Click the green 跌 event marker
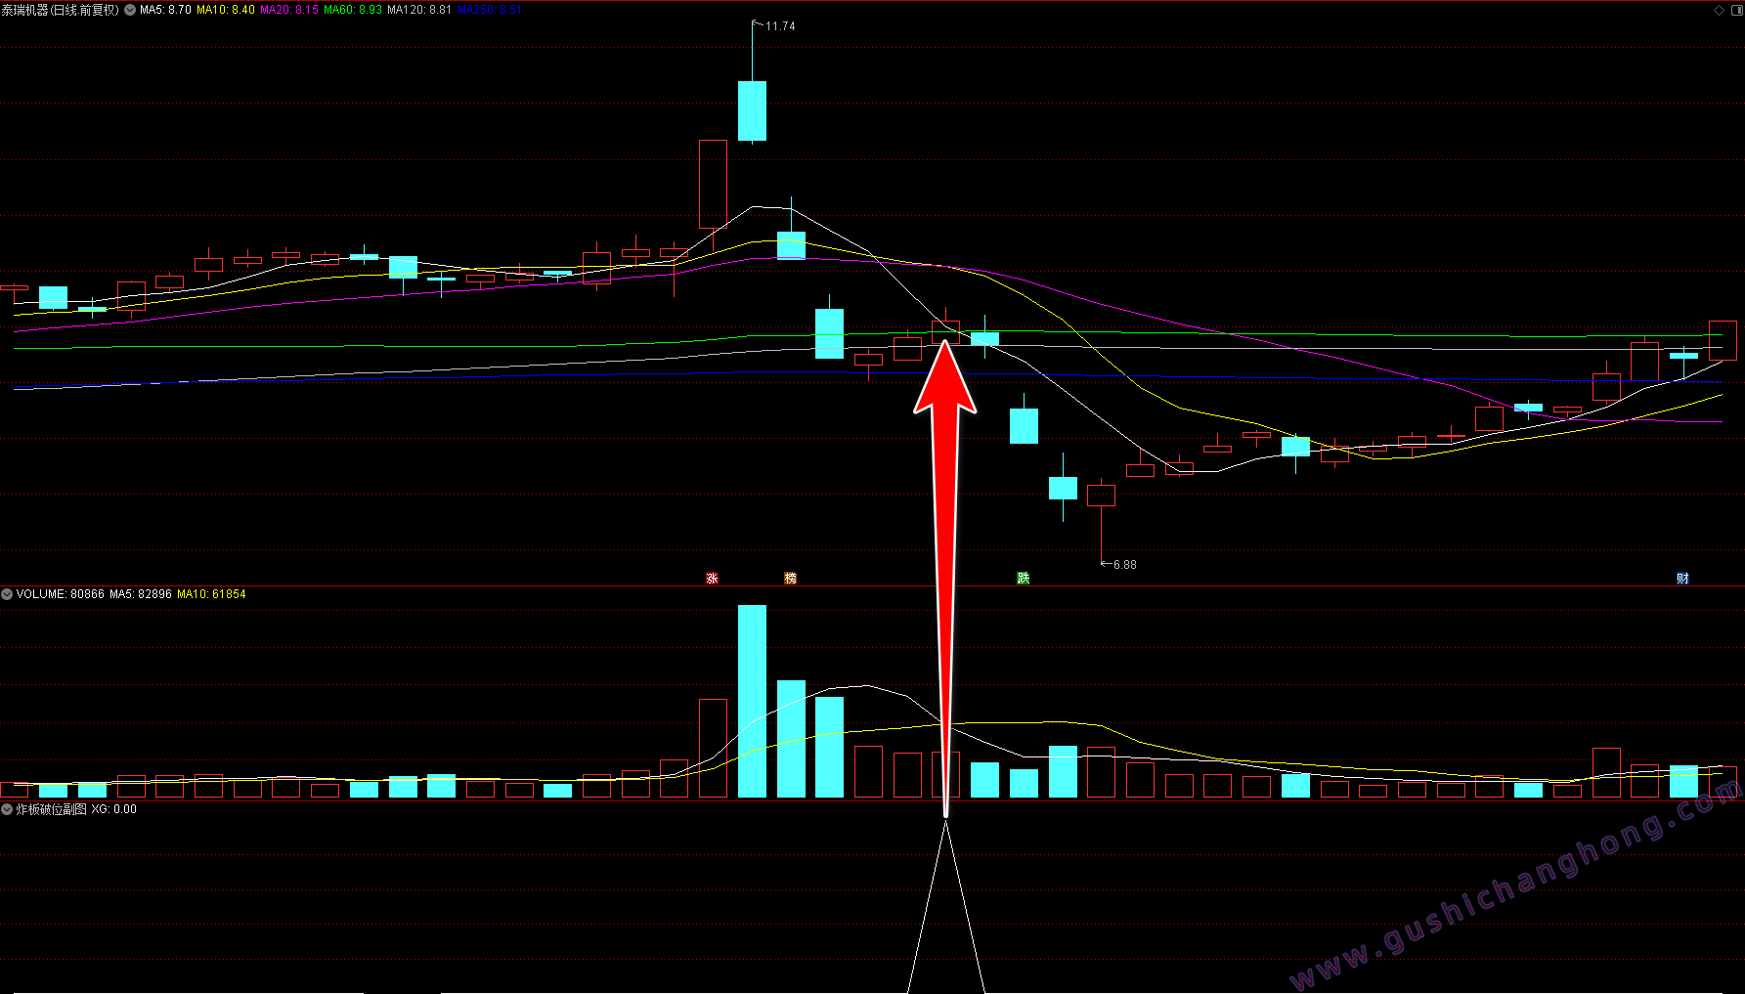Screen dimensions: 1745x994 pyautogui.click(x=1024, y=579)
